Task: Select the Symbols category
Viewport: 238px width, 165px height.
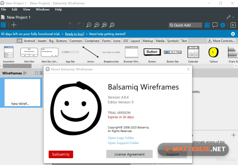Action: pyautogui.click(x=173, y=41)
